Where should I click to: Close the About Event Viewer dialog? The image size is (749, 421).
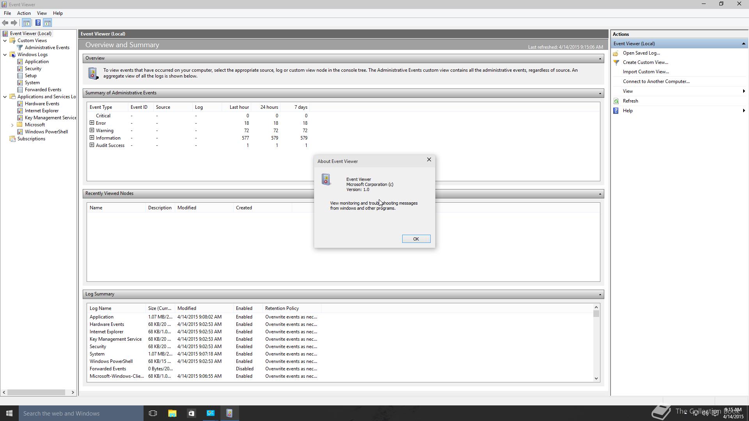click(429, 159)
